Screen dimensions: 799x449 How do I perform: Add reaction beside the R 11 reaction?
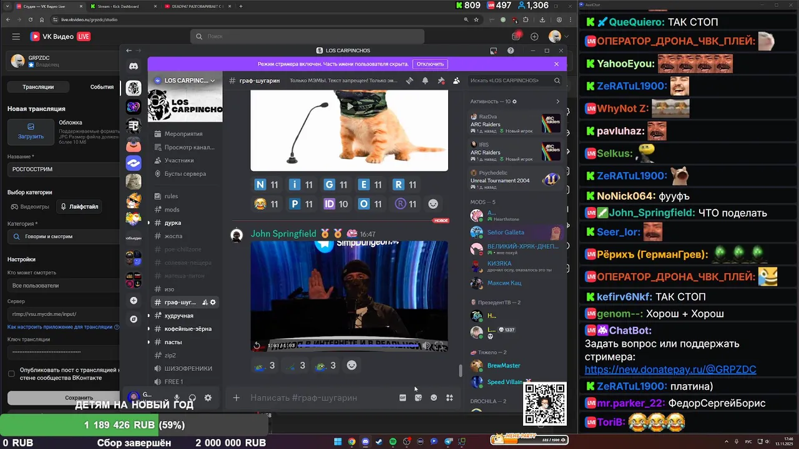pos(433,203)
